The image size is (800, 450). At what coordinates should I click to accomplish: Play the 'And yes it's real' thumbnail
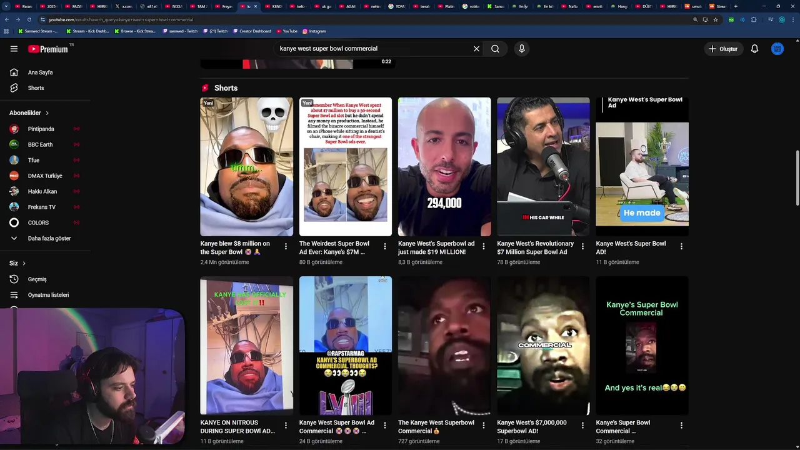(642, 346)
